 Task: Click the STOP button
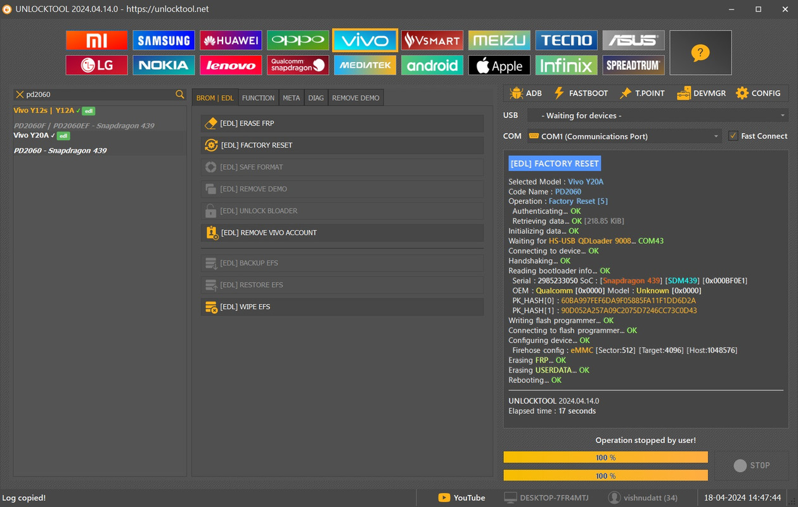click(752, 465)
